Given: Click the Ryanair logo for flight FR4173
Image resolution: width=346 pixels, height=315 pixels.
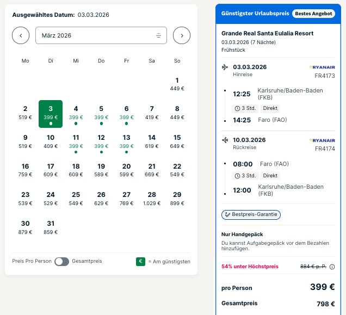Looking at the screenshot, I should [x=322, y=67].
